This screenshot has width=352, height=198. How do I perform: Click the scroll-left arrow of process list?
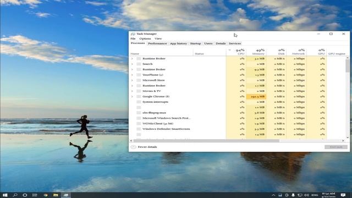[131, 141]
